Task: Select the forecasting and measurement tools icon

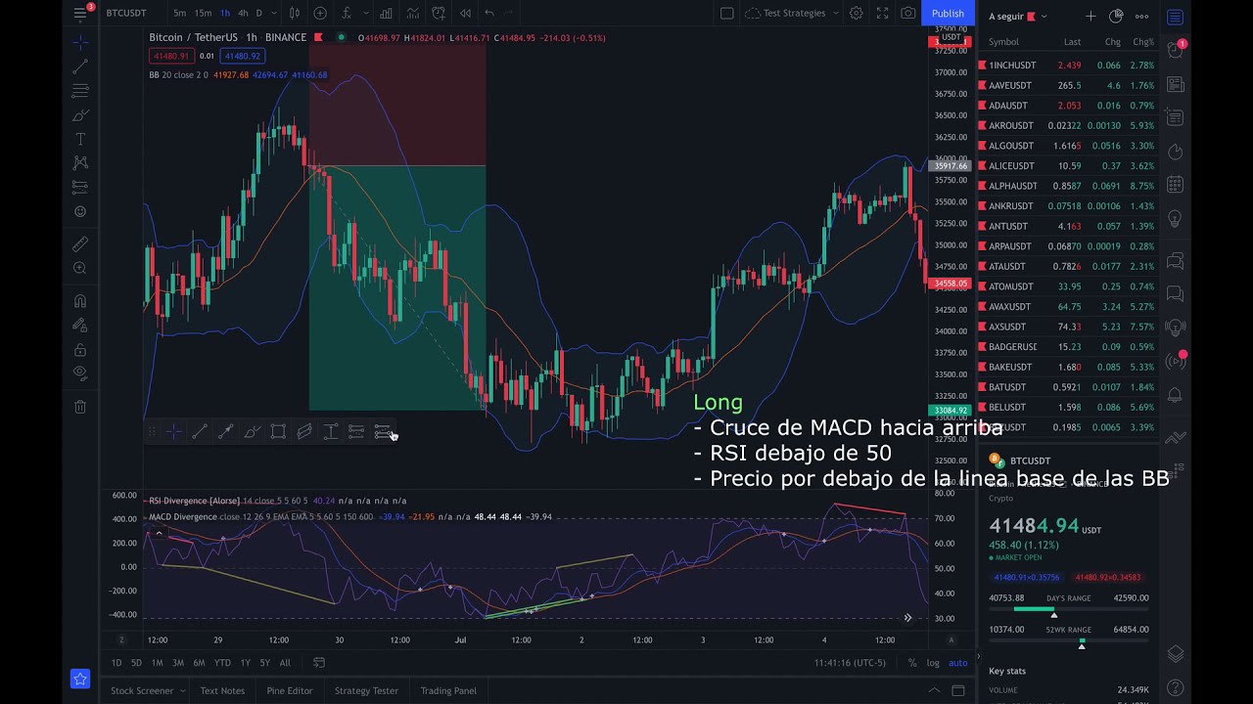Action: pos(80,187)
